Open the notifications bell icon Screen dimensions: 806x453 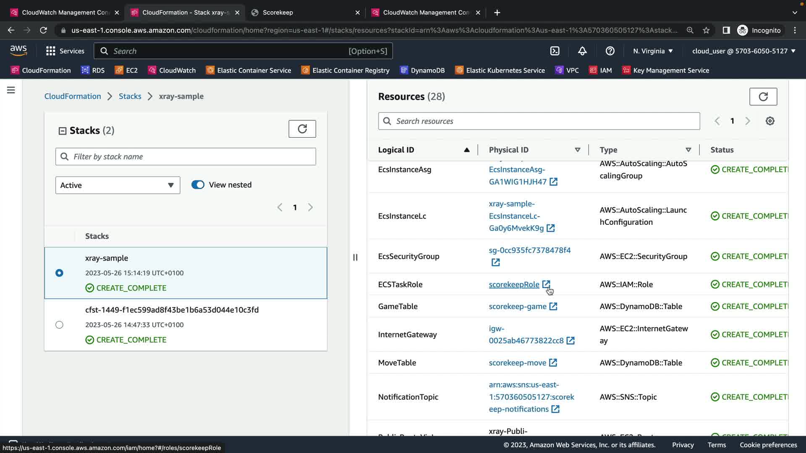[582, 51]
